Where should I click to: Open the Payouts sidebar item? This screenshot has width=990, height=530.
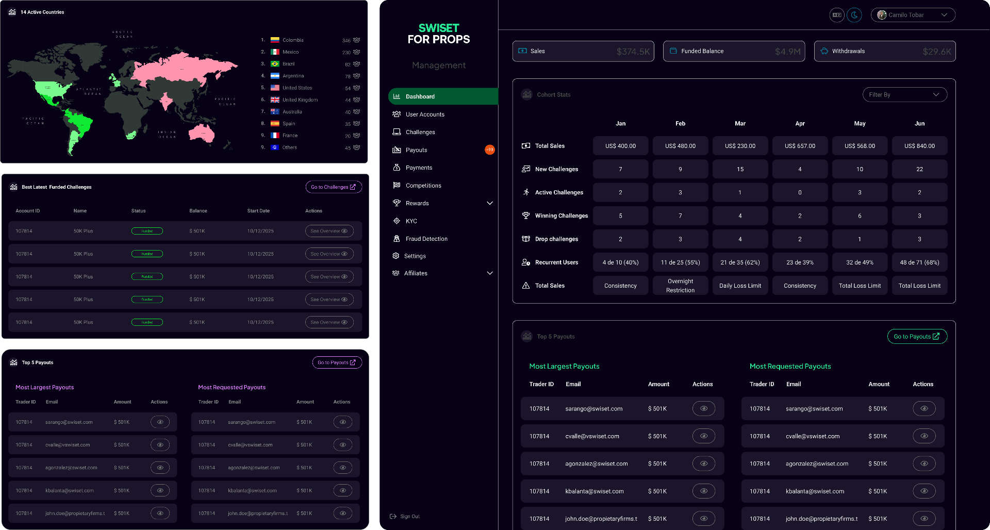pos(416,150)
